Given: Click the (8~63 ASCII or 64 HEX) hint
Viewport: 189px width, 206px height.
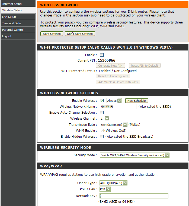Looking at the screenshot, I should pos(116,201).
